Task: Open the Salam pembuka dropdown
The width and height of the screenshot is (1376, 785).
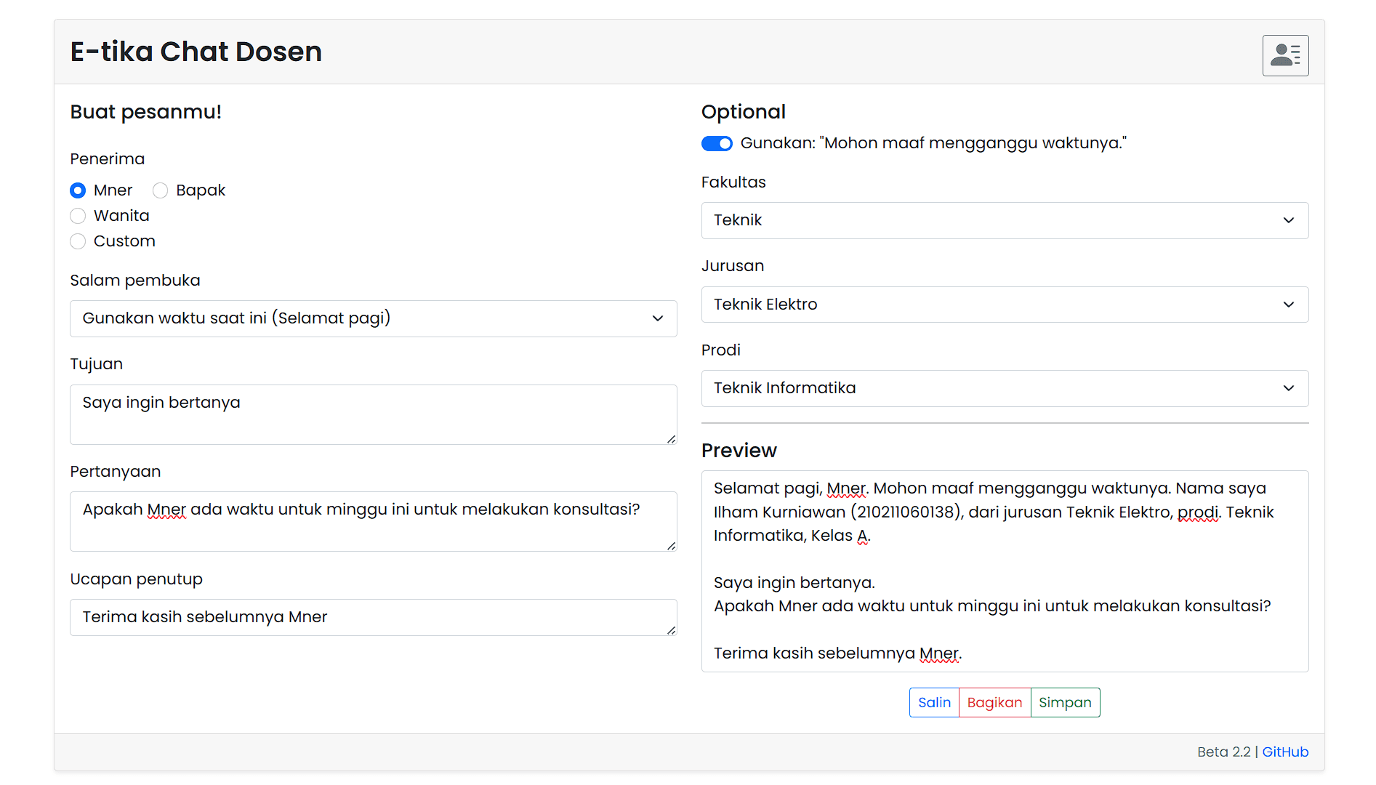Action: coord(373,318)
